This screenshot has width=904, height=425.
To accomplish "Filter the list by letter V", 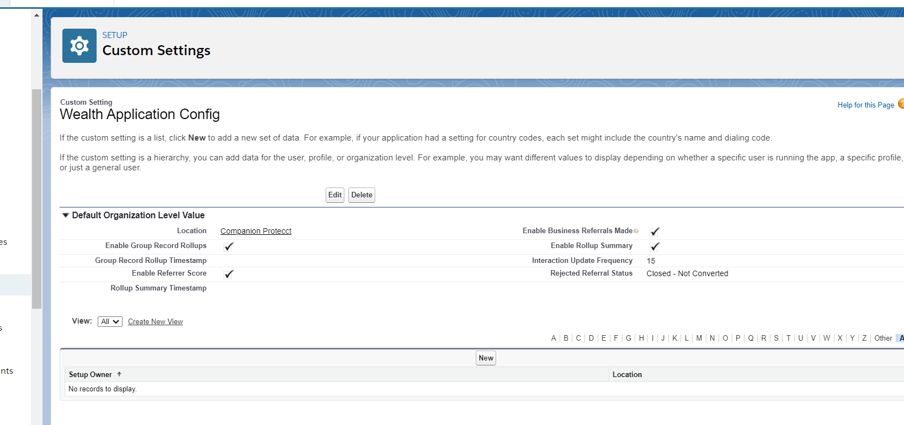I will pyautogui.click(x=813, y=338).
